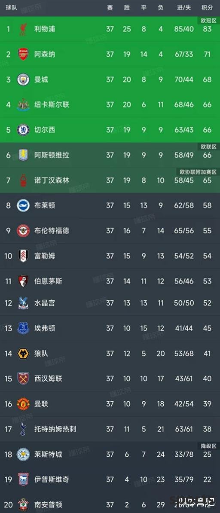Open the Nottingham Forest crest icon
This screenshot has height=513, width=220.
tap(23, 180)
